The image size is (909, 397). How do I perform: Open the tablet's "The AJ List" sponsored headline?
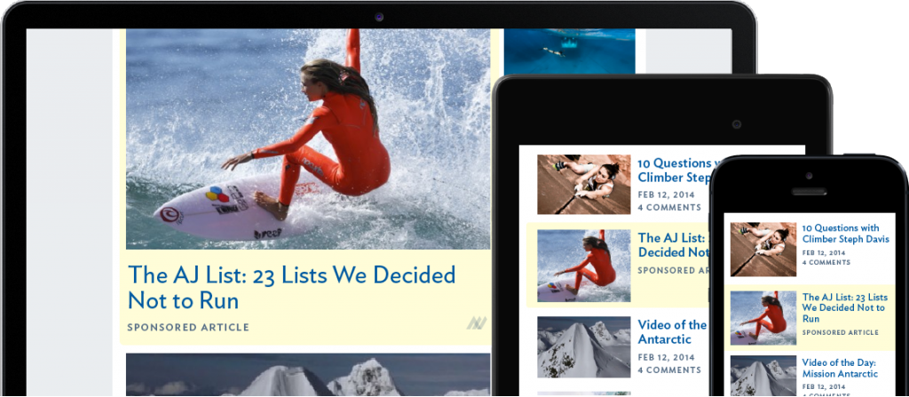pos(674,245)
